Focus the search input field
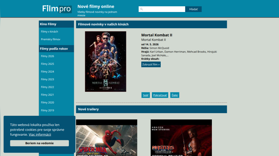The width and height of the screenshot is (279, 156). [162, 9]
